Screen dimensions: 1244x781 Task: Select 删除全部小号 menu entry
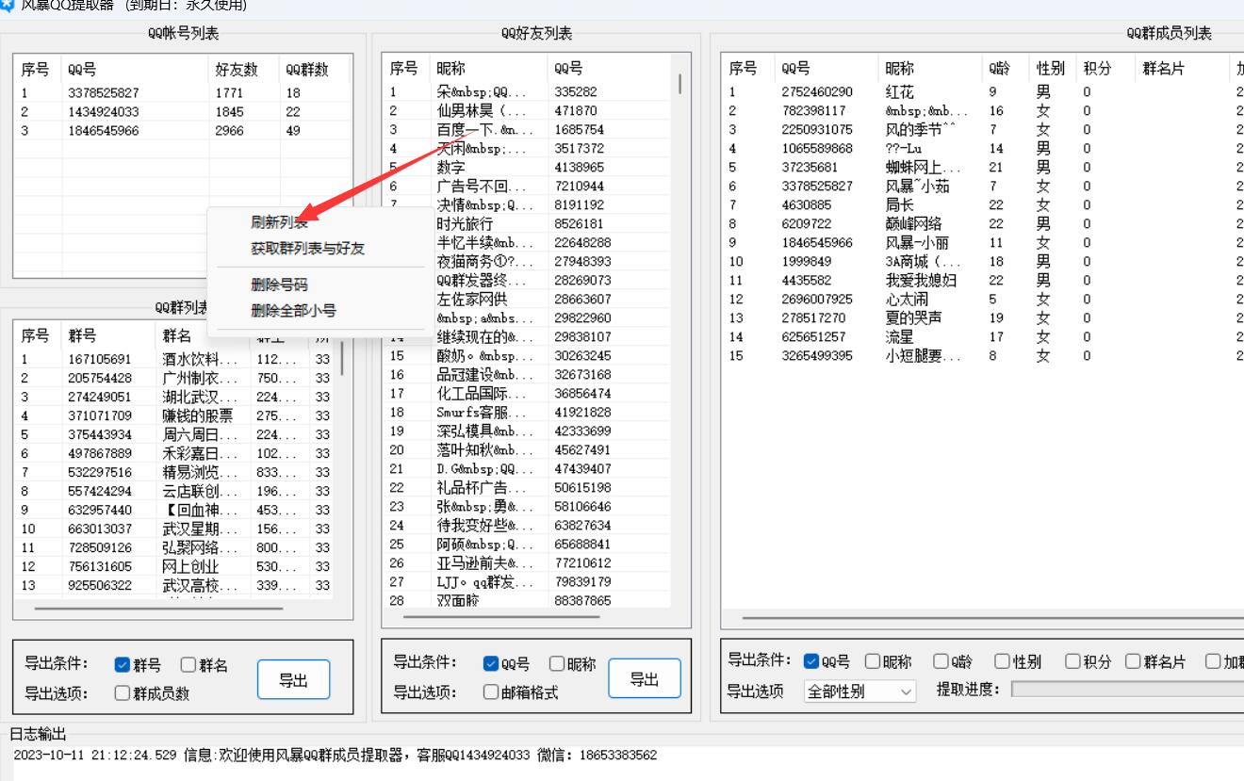point(293,311)
